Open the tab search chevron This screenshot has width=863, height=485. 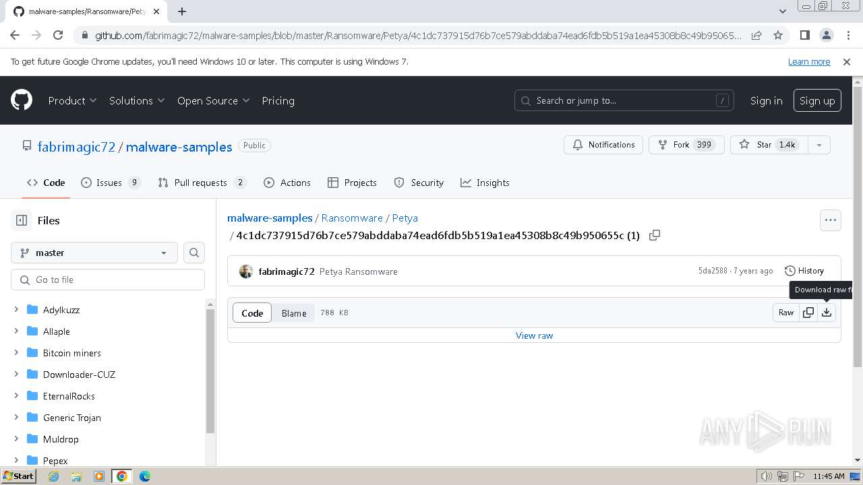pyautogui.click(x=782, y=11)
